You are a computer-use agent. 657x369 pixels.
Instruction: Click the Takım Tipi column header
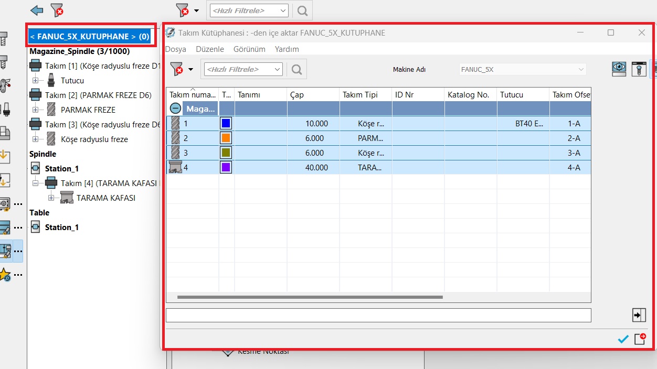[x=366, y=94]
